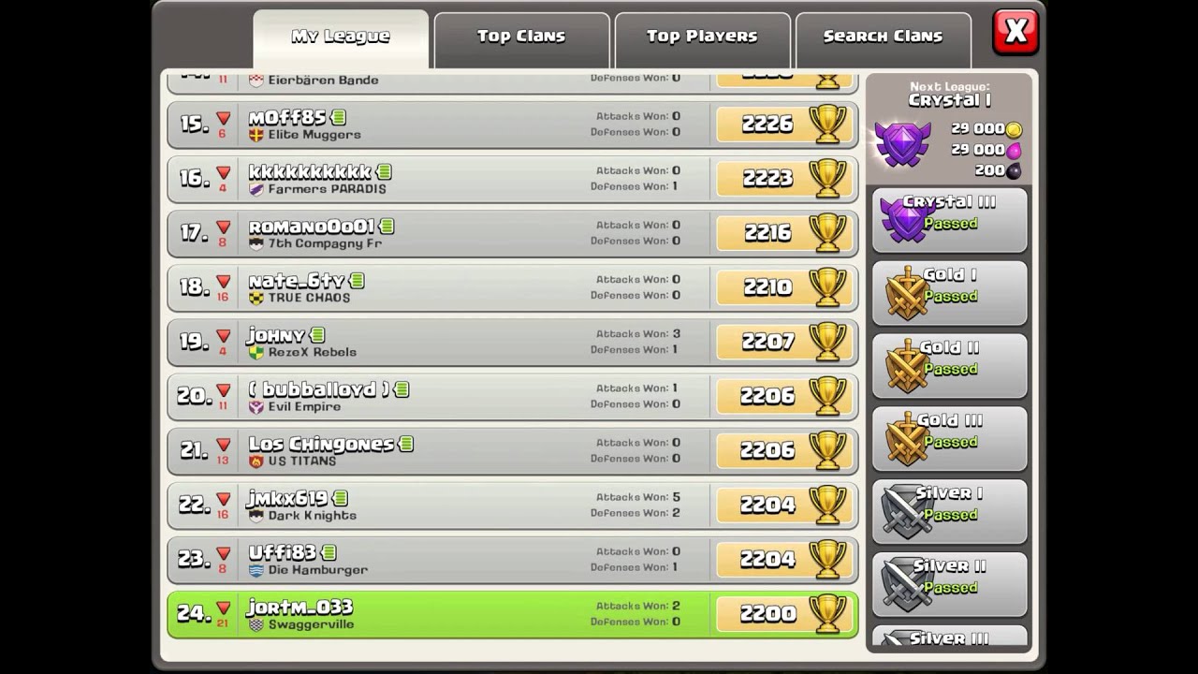This screenshot has height=674, width=1198.
Task: Tap the red rank-drop arrow for rank 17
Action: click(x=223, y=227)
